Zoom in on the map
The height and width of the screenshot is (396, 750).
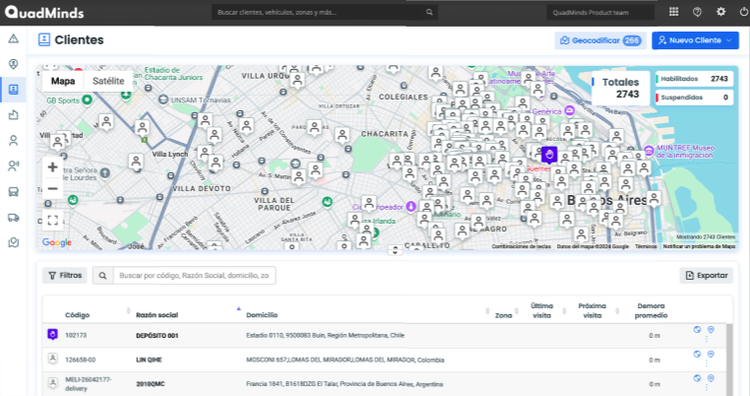(x=52, y=167)
